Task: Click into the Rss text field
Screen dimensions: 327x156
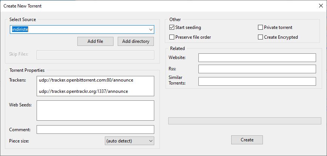Action: pyautogui.click(x=257, y=69)
